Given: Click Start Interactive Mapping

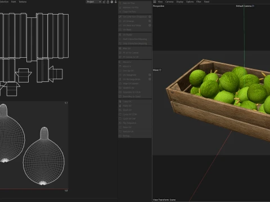Looking at the screenshot, I should [135, 39].
